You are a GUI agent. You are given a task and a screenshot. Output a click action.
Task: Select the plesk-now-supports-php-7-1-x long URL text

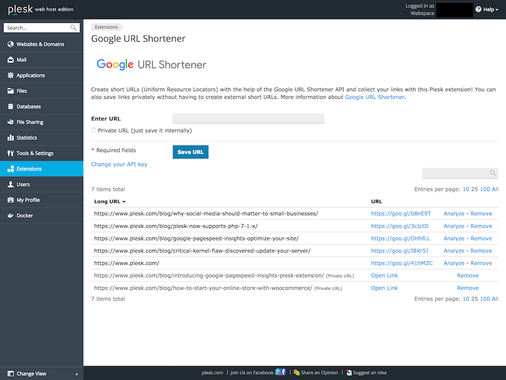(176, 226)
